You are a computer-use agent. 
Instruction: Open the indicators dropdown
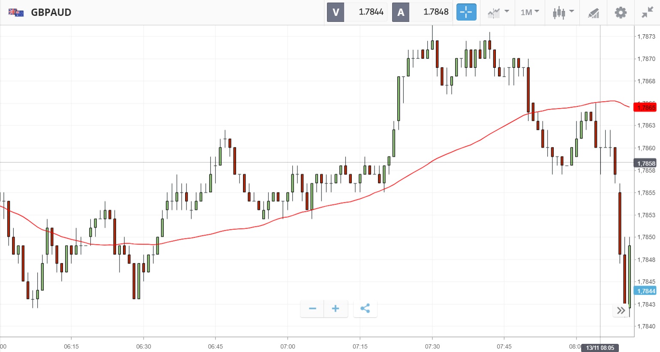pos(498,12)
